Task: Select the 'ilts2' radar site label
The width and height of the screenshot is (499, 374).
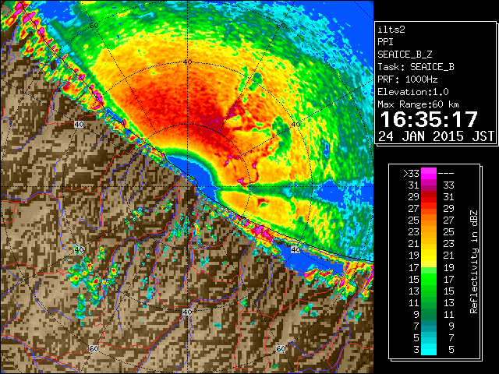Action: 391,30
